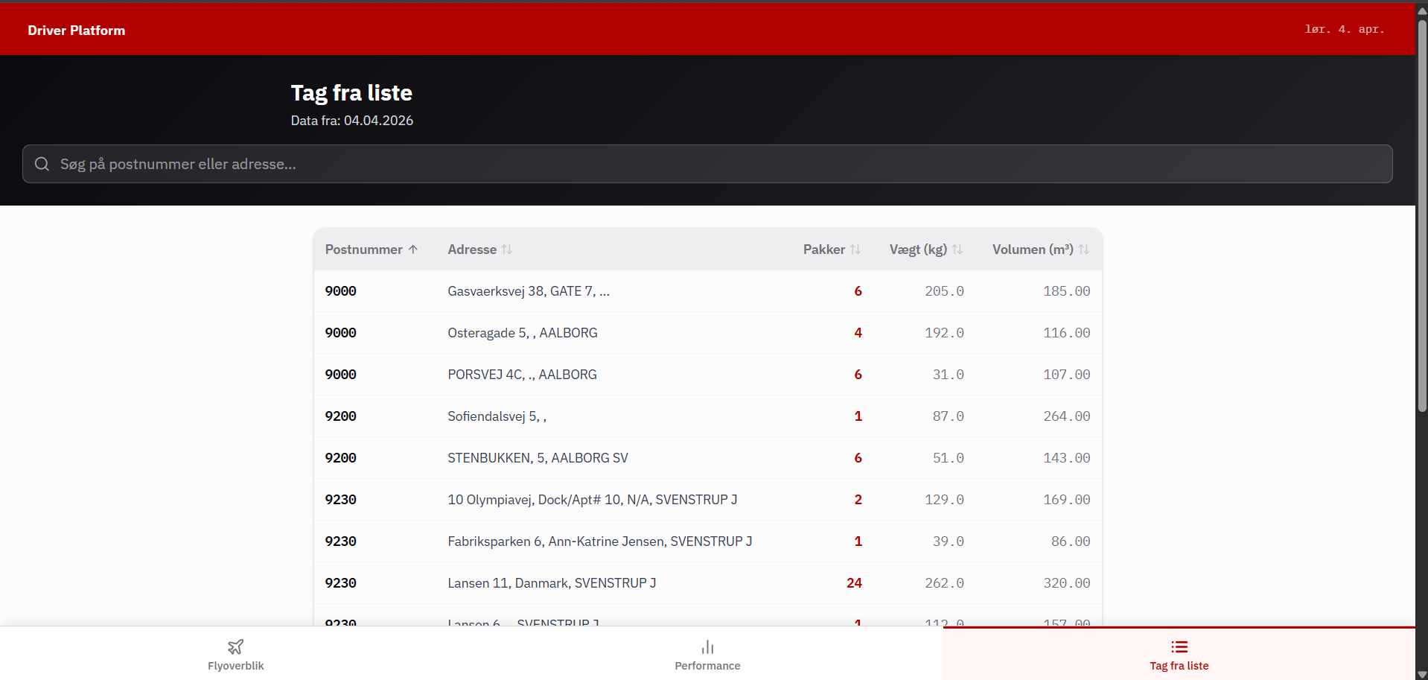Click the date lør. 4. apr.
The width and height of the screenshot is (1428, 680).
[x=1345, y=30]
